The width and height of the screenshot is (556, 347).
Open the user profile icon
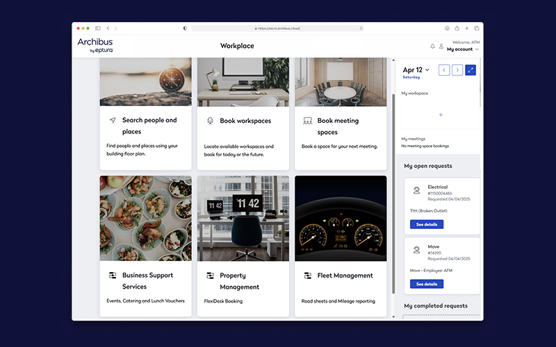tap(441, 46)
